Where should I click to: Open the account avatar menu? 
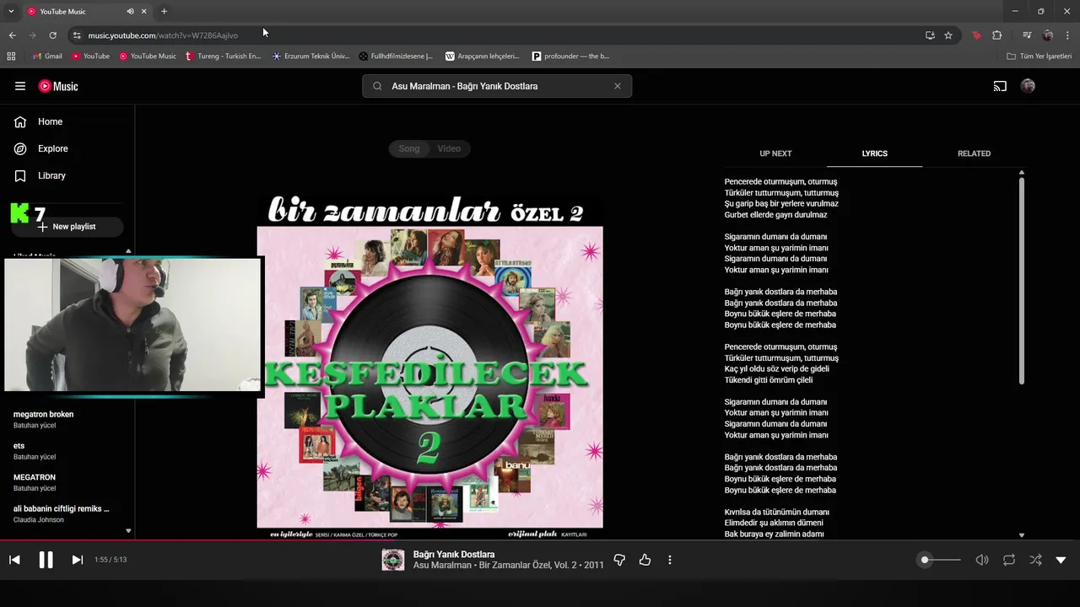[1028, 86]
